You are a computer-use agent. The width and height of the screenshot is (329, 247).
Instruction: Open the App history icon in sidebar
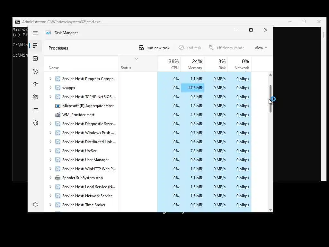(35, 71)
